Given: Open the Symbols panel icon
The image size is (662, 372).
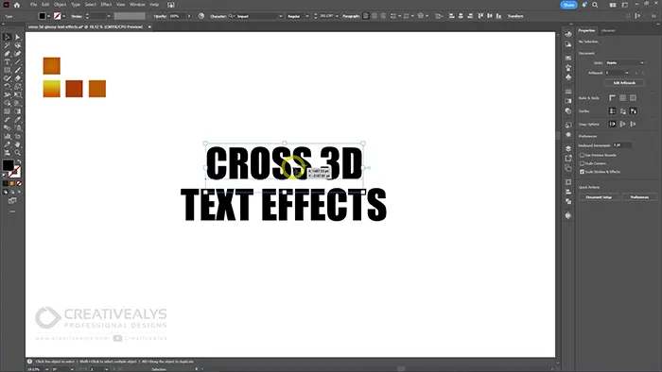Looking at the screenshot, I should tap(568, 77).
